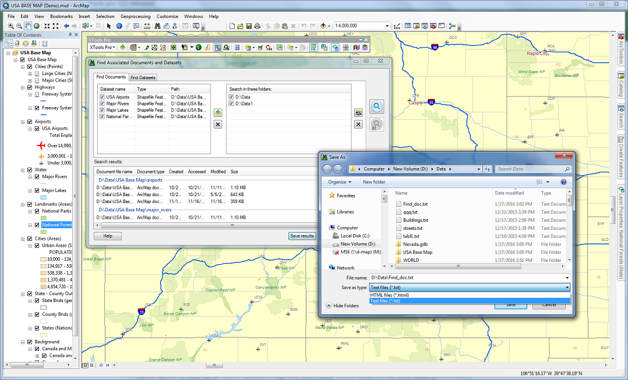
Task: Open the Add Data dropdown arrow
Action: click(329, 26)
